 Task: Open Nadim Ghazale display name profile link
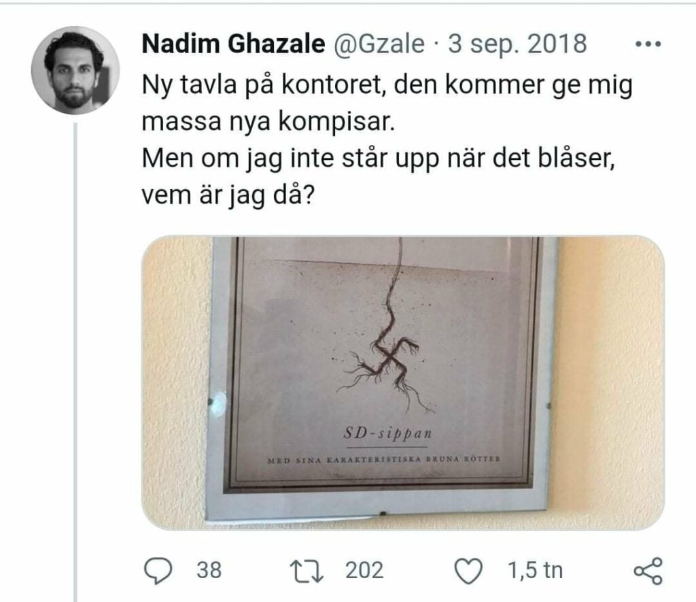pyautogui.click(x=234, y=44)
